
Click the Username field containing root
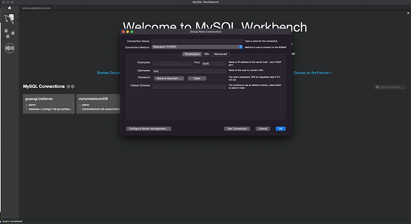point(190,71)
